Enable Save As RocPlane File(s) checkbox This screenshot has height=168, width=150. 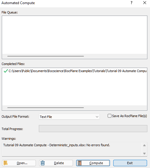coord(109,116)
